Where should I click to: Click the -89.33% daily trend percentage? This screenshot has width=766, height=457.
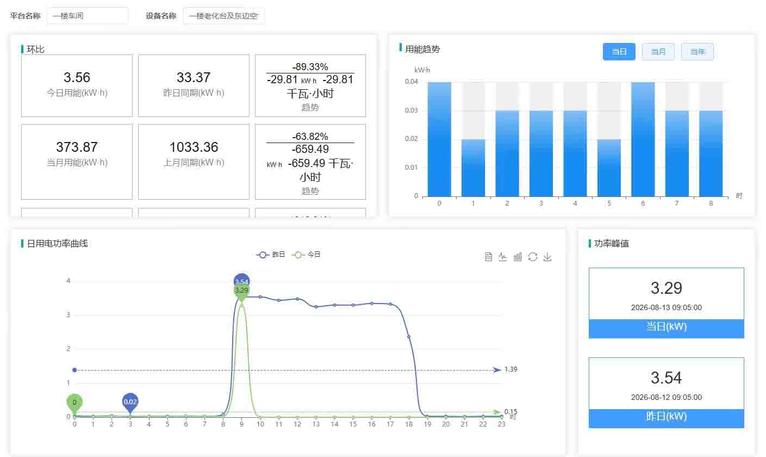pos(310,67)
